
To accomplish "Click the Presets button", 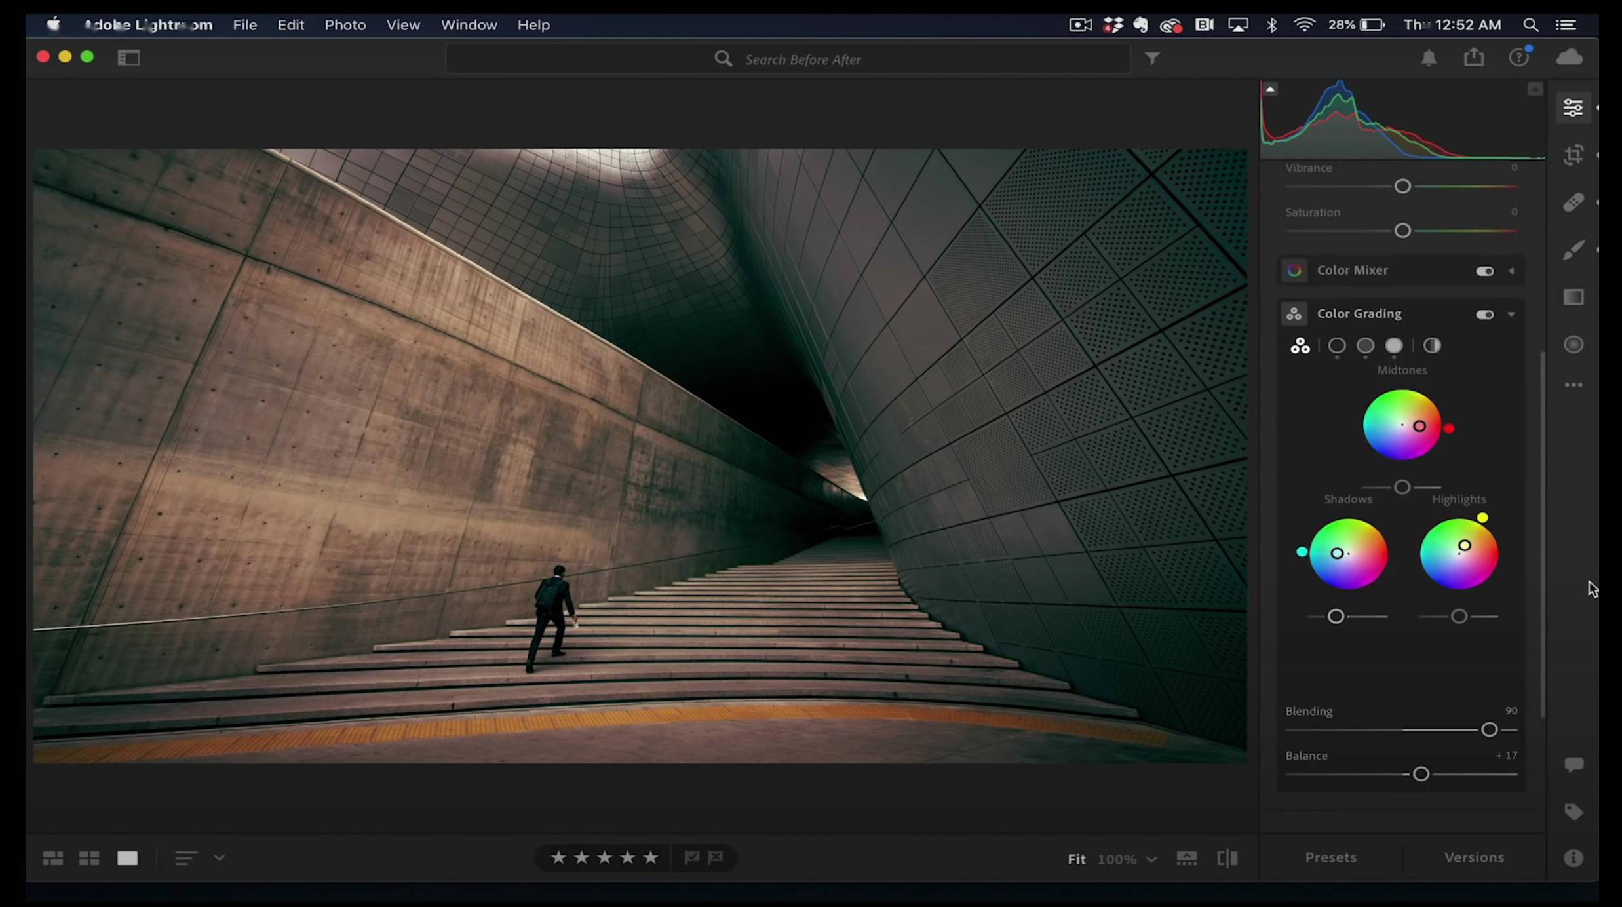I will [1330, 857].
